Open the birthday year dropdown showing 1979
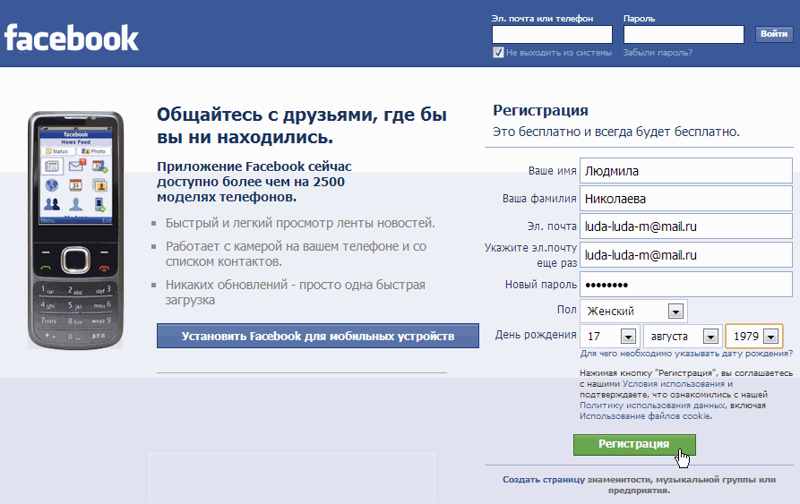800x504 pixels. click(754, 337)
